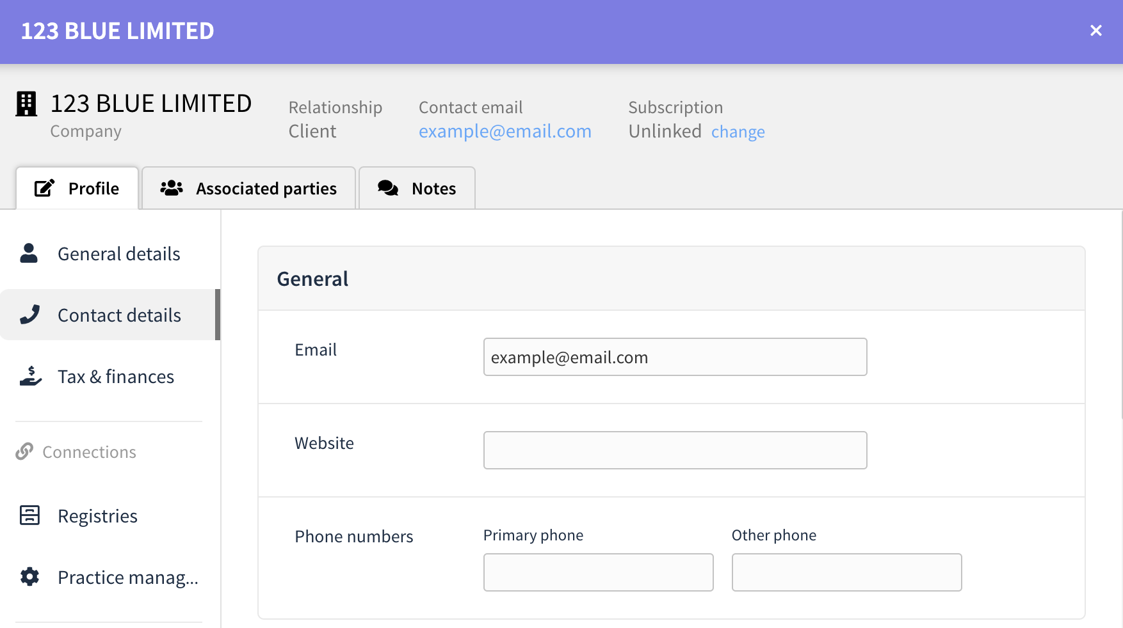This screenshot has height=628, width=1123.
Task: Click into the Website field
Action: pos(675,450)
